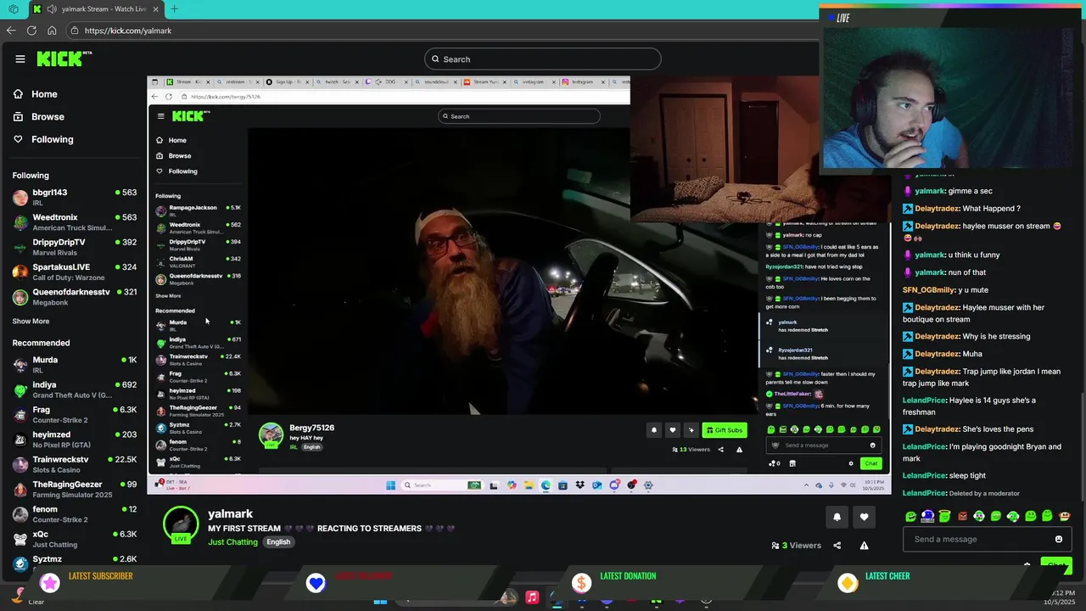Click the Kick search field
Viewport: 1086px width, 611px height.
point(543,59)
